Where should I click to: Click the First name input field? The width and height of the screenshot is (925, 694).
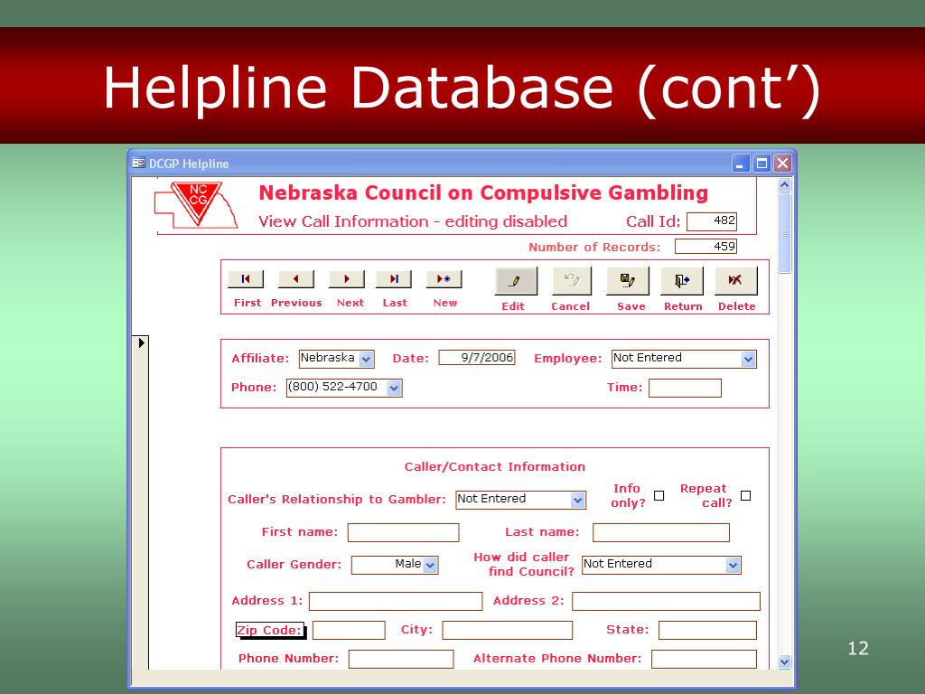click(404, 532)
